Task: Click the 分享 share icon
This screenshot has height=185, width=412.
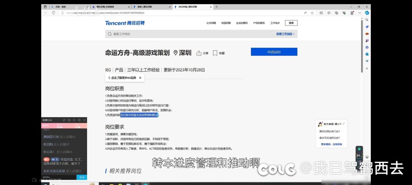Action: [x=199, y=53]
